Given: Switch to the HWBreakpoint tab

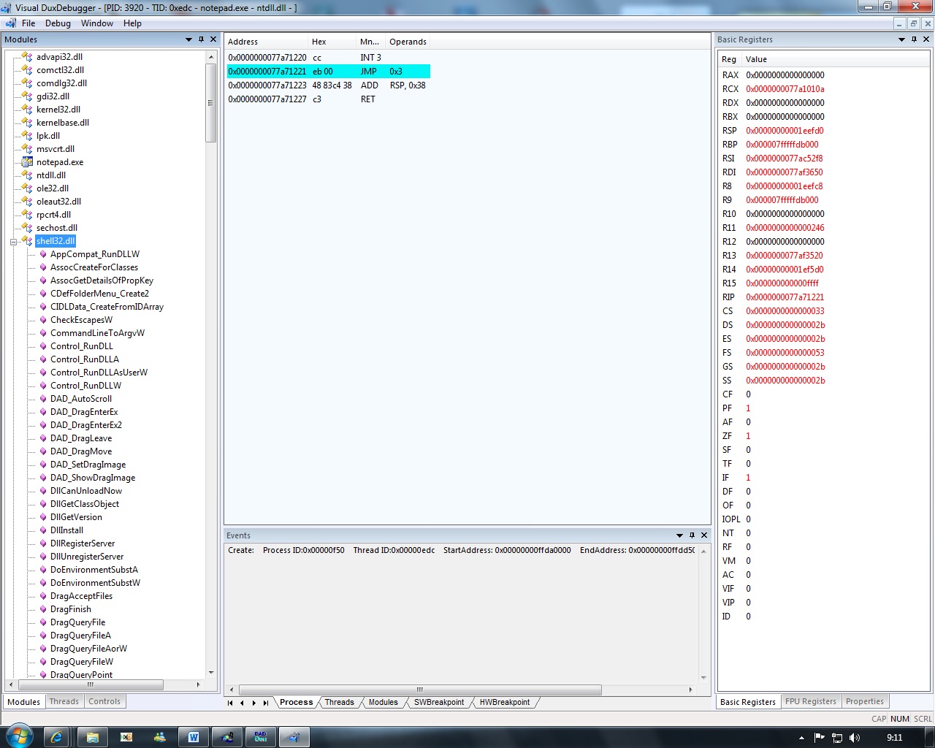Looking at the screenshot, I should (505, 702).
